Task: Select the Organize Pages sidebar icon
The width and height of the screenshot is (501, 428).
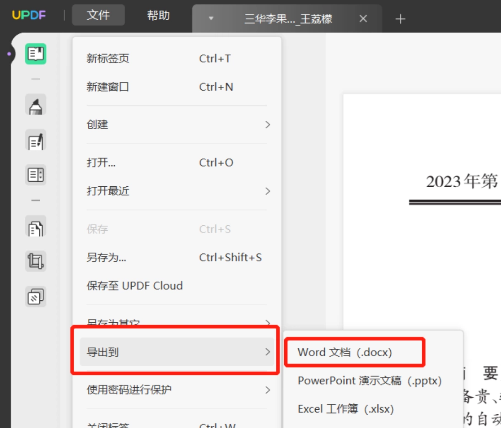Action: (36, 226)
